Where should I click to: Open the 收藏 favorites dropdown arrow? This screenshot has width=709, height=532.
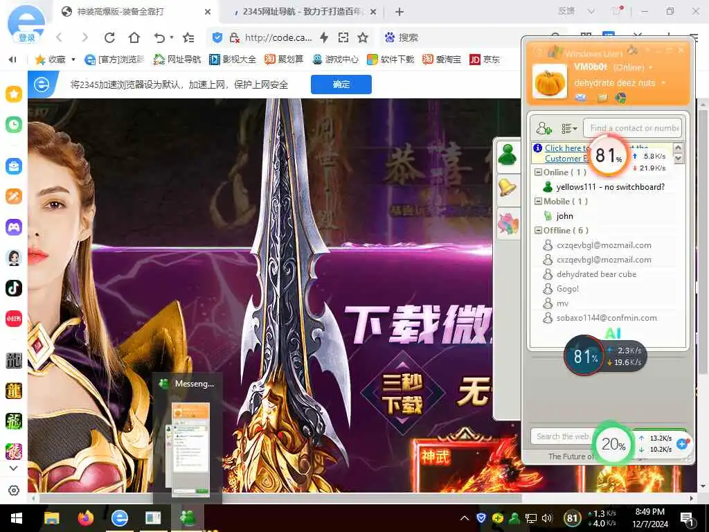tap(73, 60)
